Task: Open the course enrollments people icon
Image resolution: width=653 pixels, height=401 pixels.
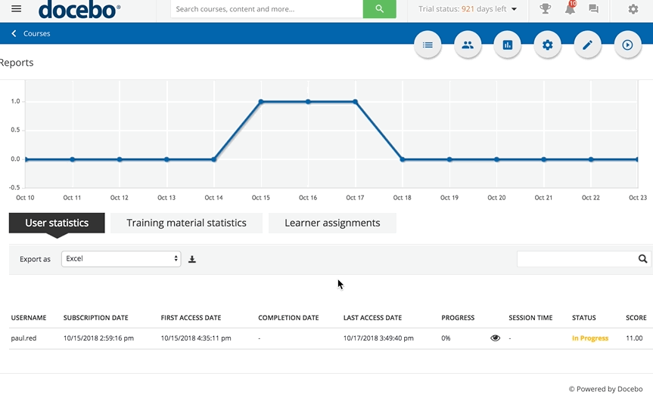Action: pos(468,45)
